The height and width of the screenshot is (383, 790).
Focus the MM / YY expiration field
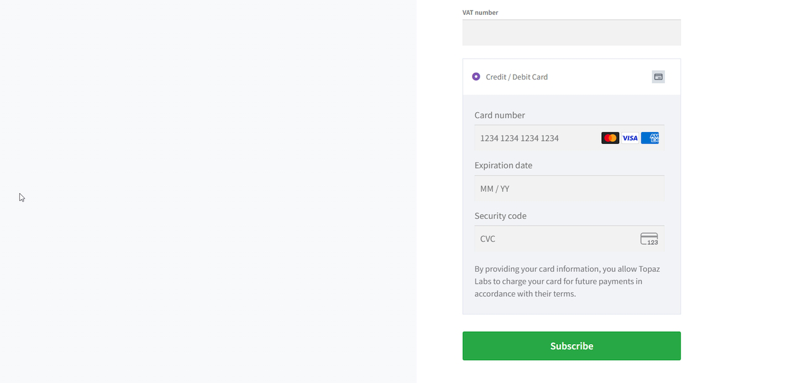click(x=569, y=189)
